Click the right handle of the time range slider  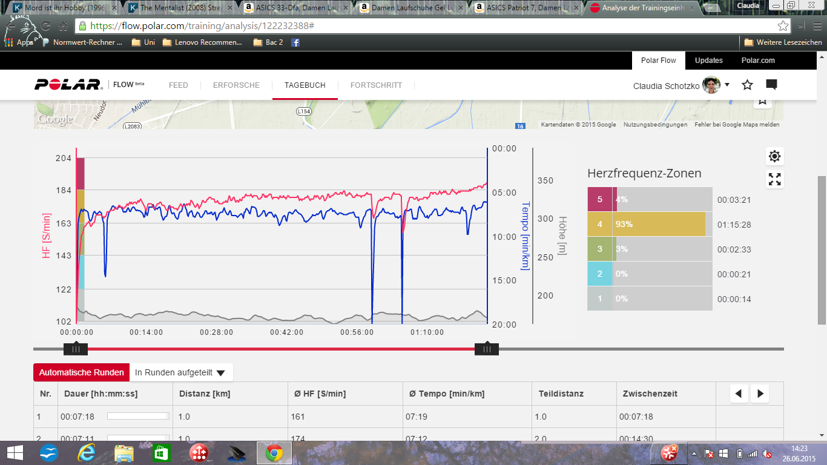click(487, 349)
